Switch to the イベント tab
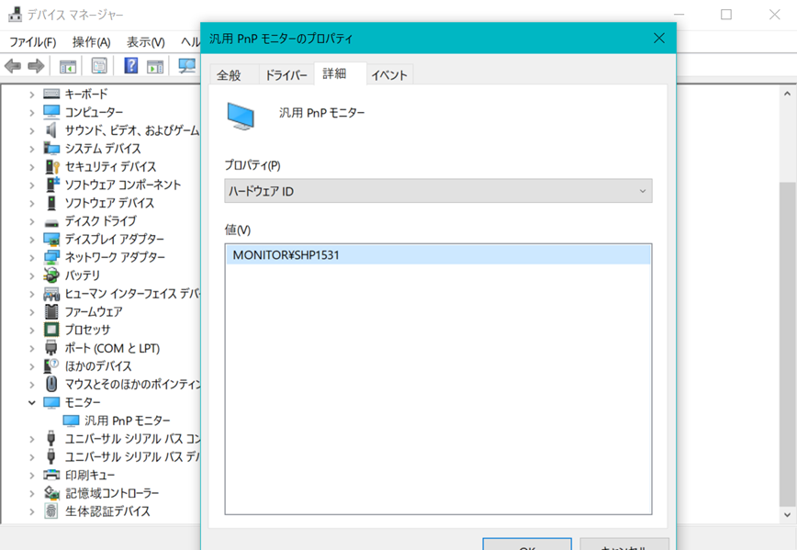The image size is (797, 550). [x=389, y=75]
